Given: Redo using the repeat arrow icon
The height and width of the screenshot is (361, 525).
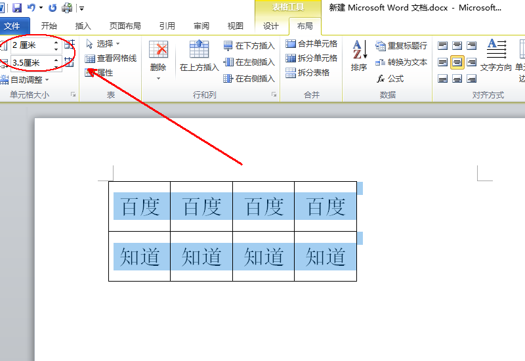Looking at the screenshot, I should (52, 7).
